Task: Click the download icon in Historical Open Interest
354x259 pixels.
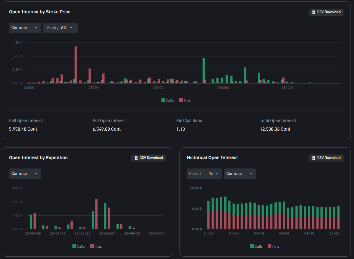Action: [314, 158]
